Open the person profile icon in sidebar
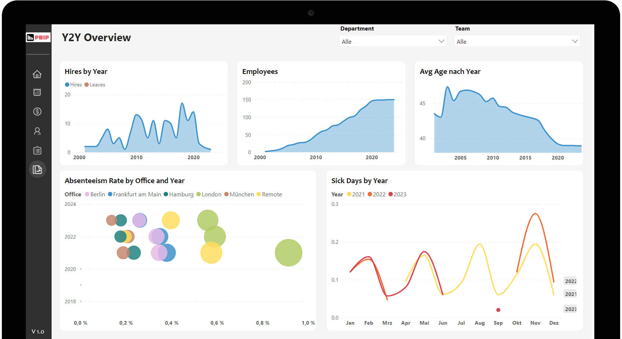This screenshot has width=622, height=339. click(x=37, y=131)
